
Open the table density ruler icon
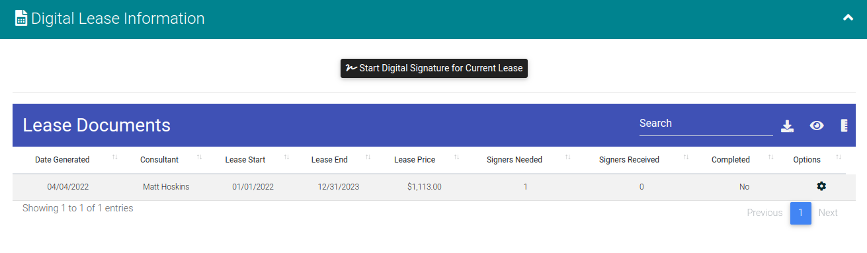point(844,126)
